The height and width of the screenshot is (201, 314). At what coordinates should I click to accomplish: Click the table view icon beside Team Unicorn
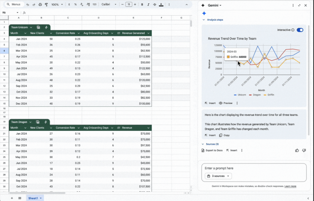[x=38, y=27]
